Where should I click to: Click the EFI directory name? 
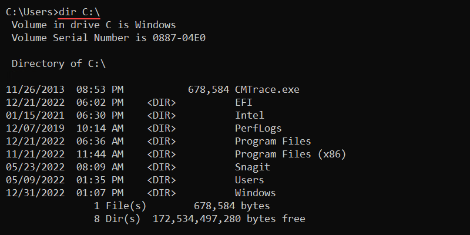point(243,103)
